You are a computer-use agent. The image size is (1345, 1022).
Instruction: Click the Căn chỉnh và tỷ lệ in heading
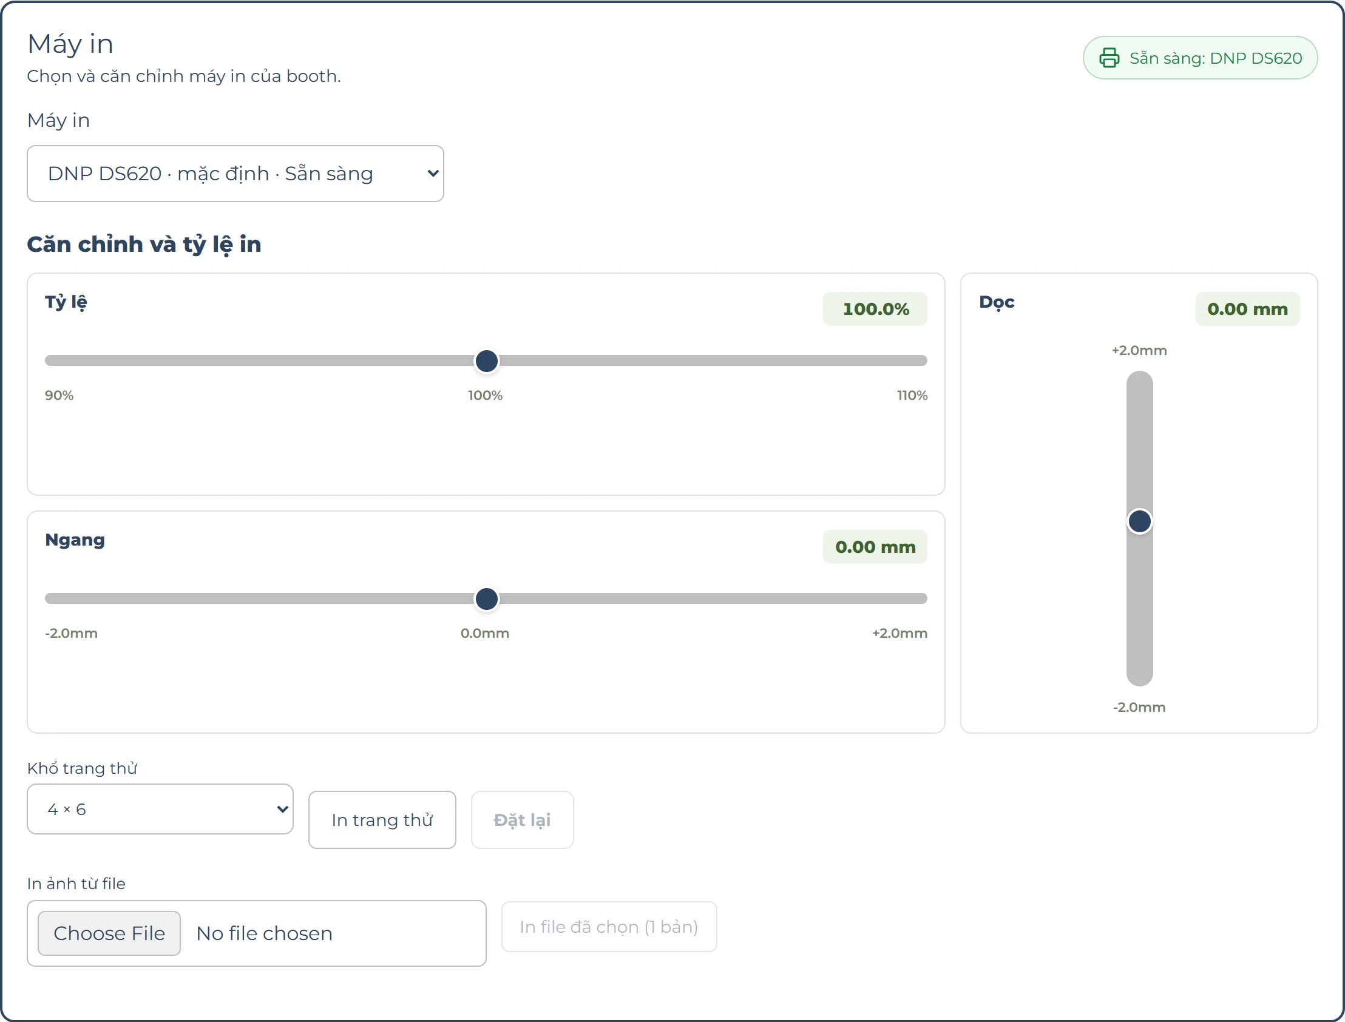pos(144,245)
